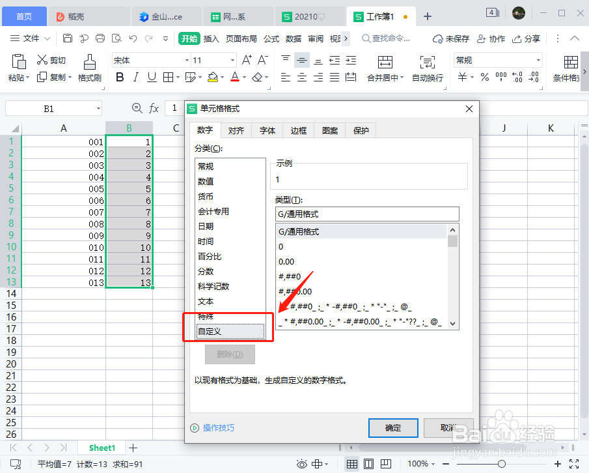Screen dimensions: 589x473
Task: Center text horizontally icon
Action: [302, 78]
